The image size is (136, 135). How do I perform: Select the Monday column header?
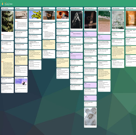21,9
